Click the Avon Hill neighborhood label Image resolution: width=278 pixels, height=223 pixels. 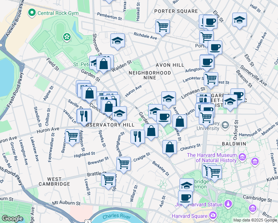click(170, 65)
